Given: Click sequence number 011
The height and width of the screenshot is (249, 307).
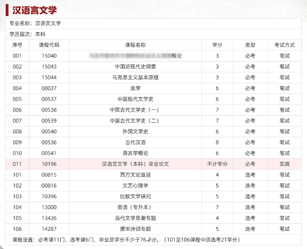Looking at the screenshot, I should 17,164.
